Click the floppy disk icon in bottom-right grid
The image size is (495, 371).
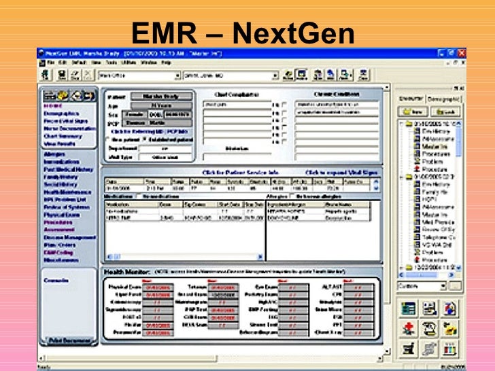pyautogui.click(x=428, y=308)
